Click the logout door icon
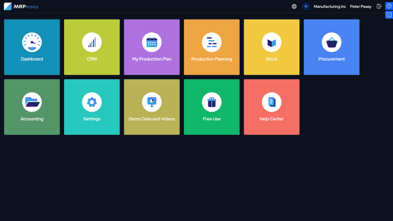 379,7
